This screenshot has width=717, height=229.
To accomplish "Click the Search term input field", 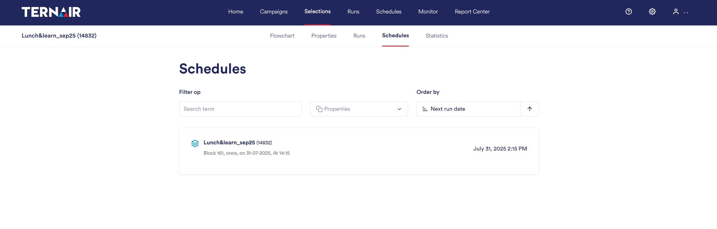I will pos(240,109).
